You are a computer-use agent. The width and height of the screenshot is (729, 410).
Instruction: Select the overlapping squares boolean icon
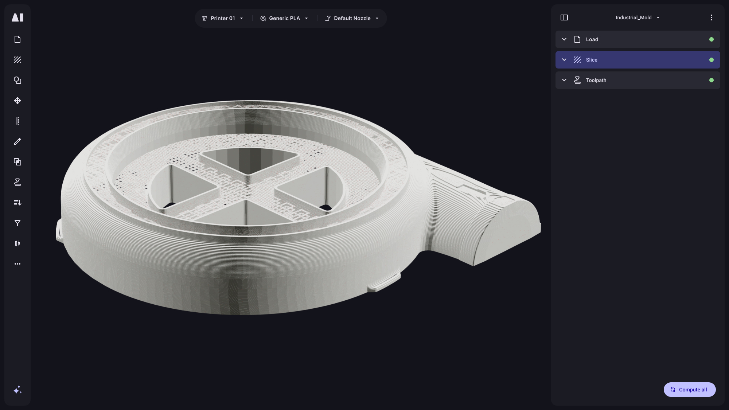click(x=17, y=162)
